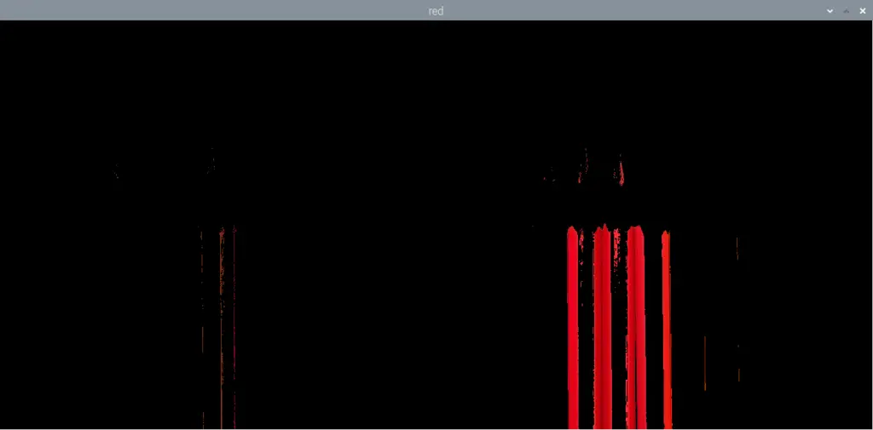
Task: Minimize the red window
Action: coord(830,11)
